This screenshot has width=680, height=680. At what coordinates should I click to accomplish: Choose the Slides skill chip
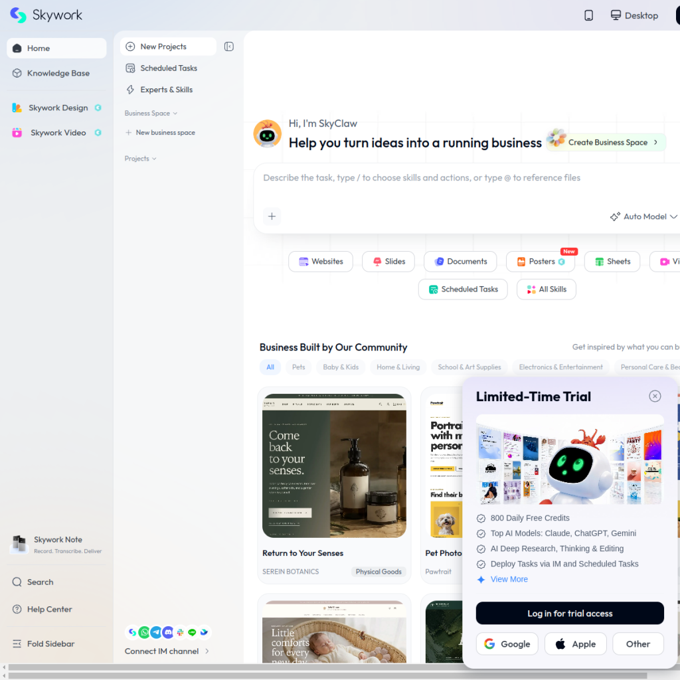388,262
